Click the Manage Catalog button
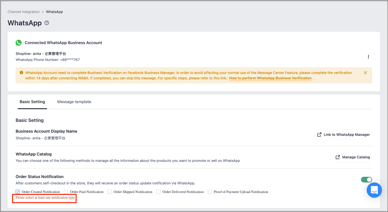388x212 pixels. pyautogui.click(x=352, y=157)
